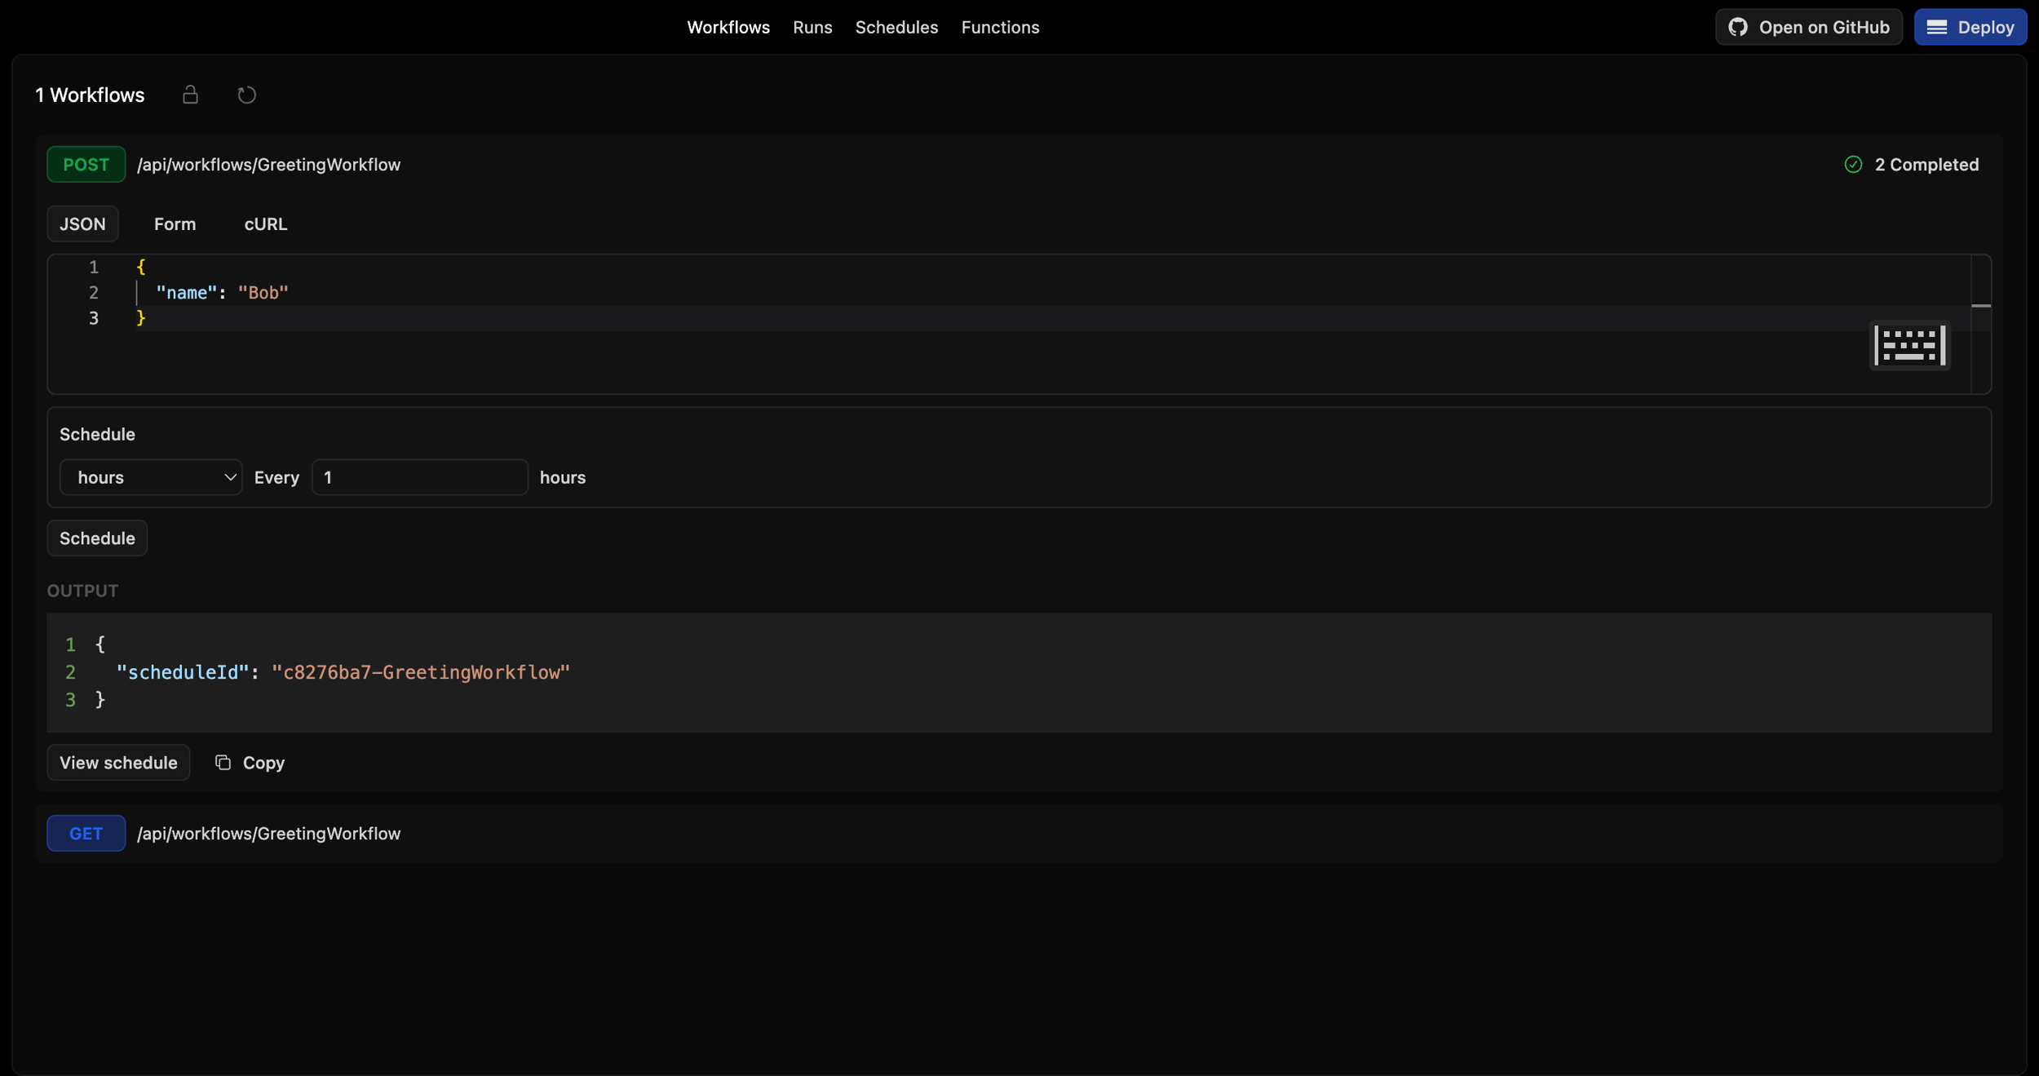This screenshot has height=1076, width=2039.
Task: Click the Schedule button
Action: (x=97, y=538)
